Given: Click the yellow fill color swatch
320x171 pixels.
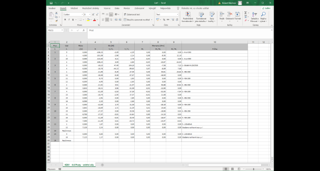Looking at the screenshot, I should [x=88, y=20].
